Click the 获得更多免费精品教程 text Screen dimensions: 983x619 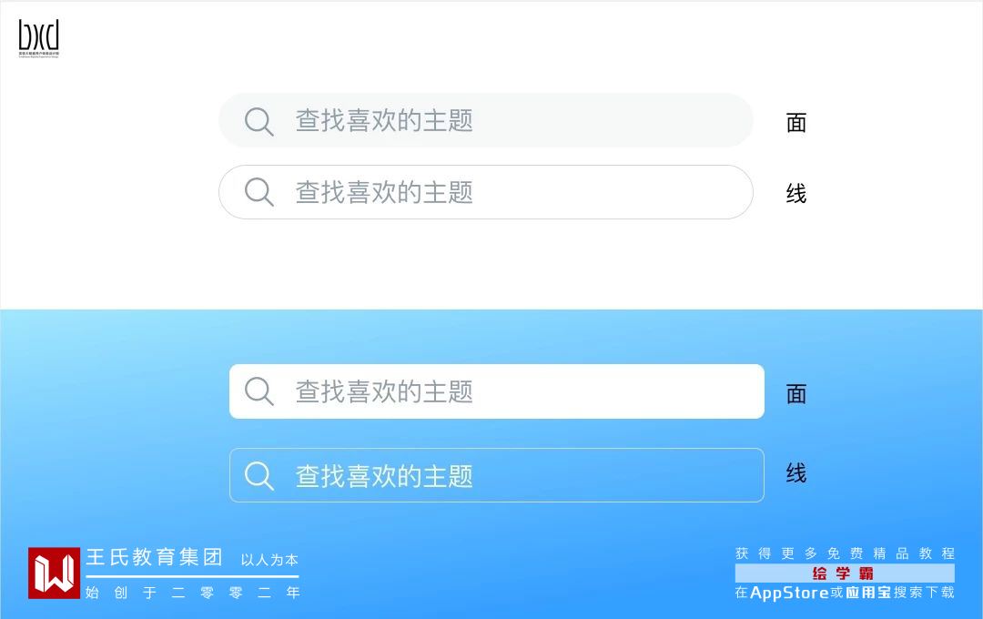(845, 553)
